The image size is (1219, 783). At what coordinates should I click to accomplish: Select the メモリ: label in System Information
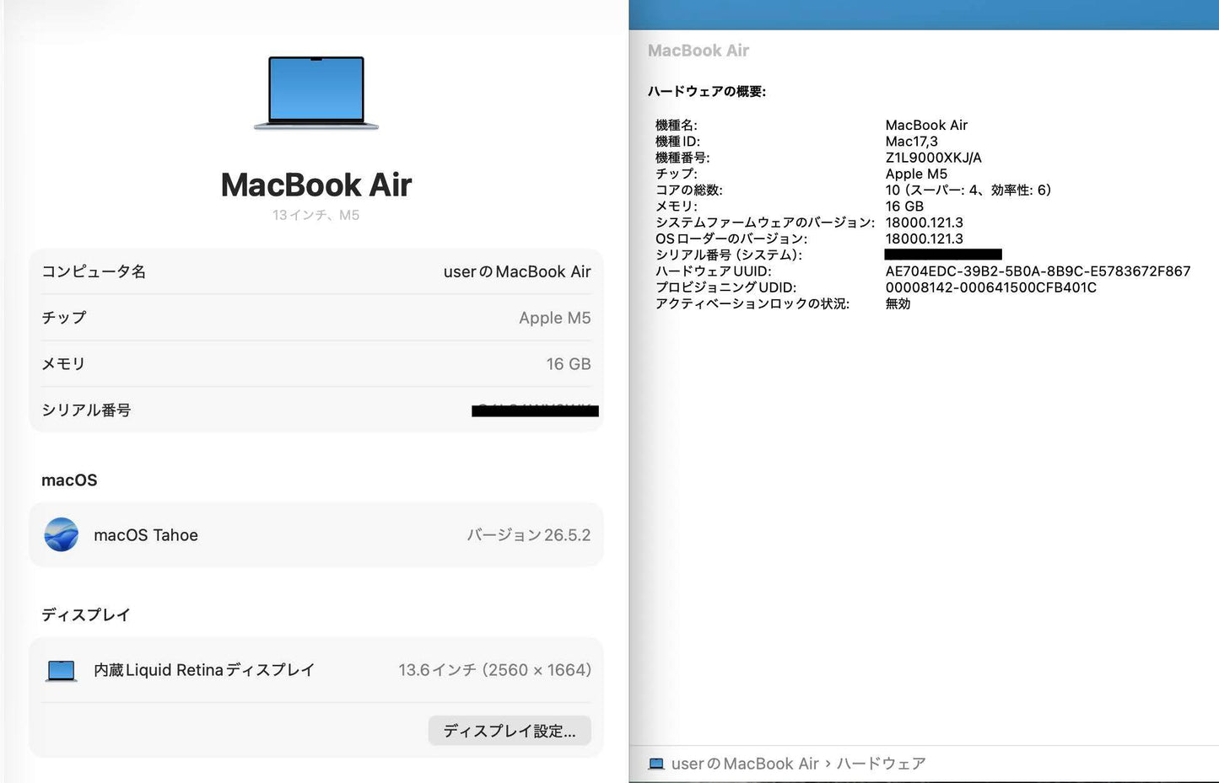tap(677, 206)
